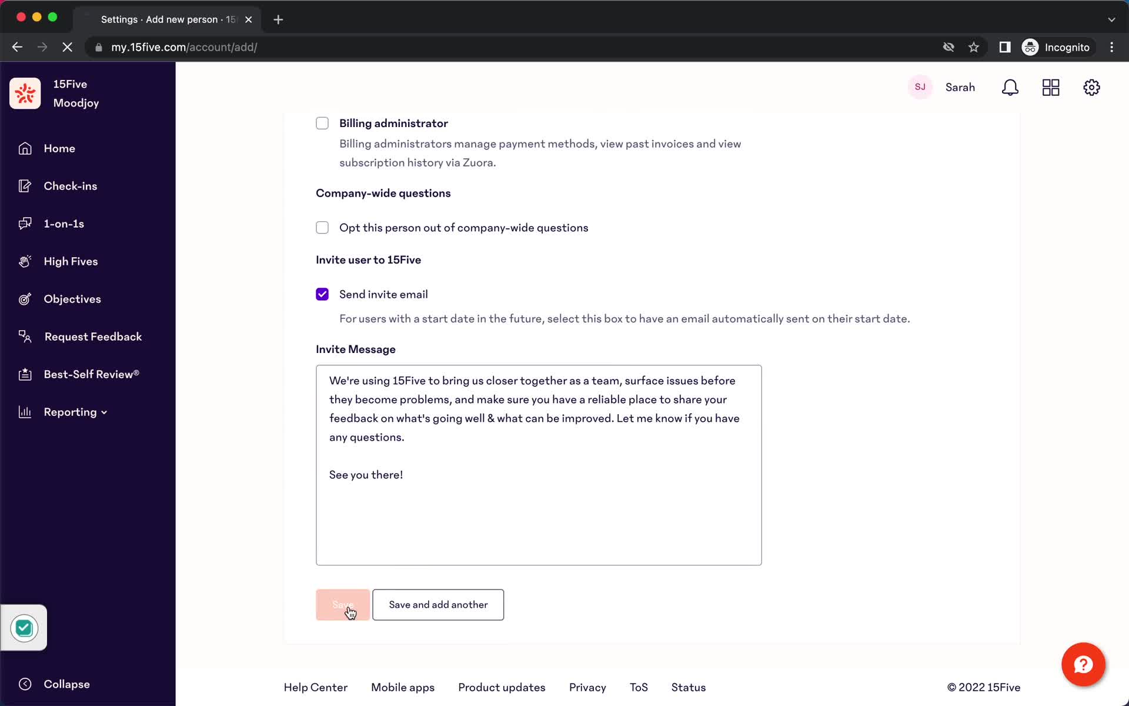Open Check-ins section
Image resolution: width=1129 pixels, height=706 pixels.
point(70,185)
